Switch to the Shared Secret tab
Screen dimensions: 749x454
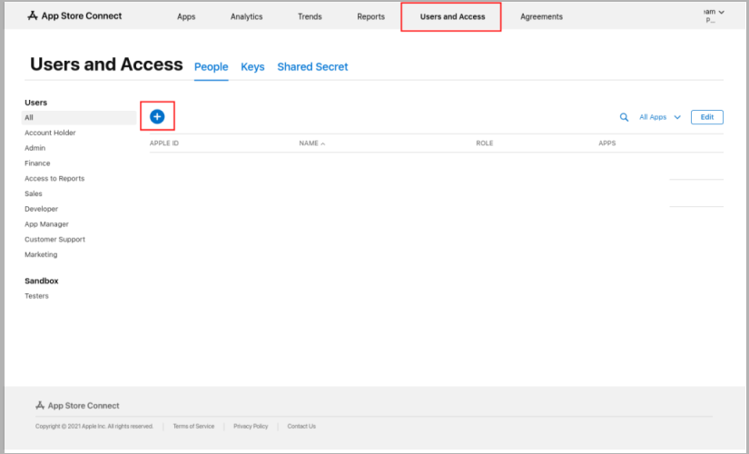click(312, 67)
